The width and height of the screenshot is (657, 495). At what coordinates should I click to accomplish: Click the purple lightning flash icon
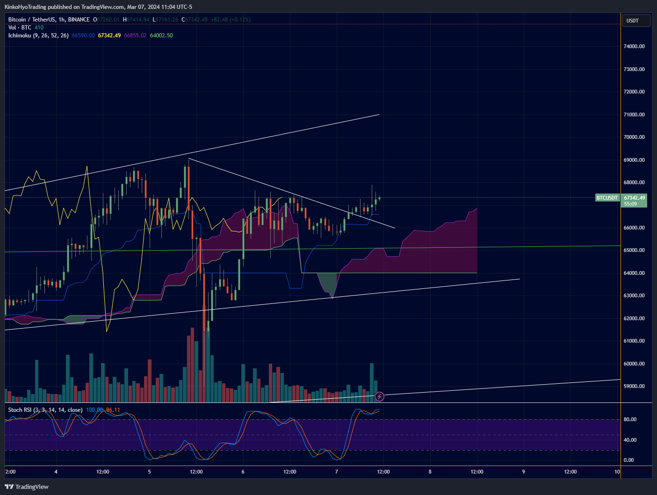[x=380, y=397]
